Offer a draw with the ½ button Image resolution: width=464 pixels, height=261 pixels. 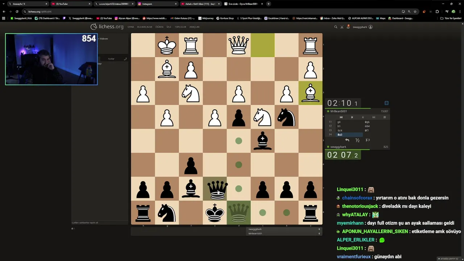tap(357, 140)
